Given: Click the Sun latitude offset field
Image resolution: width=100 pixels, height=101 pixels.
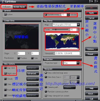Looking at the screenshot, I should (x=66, y=77).
